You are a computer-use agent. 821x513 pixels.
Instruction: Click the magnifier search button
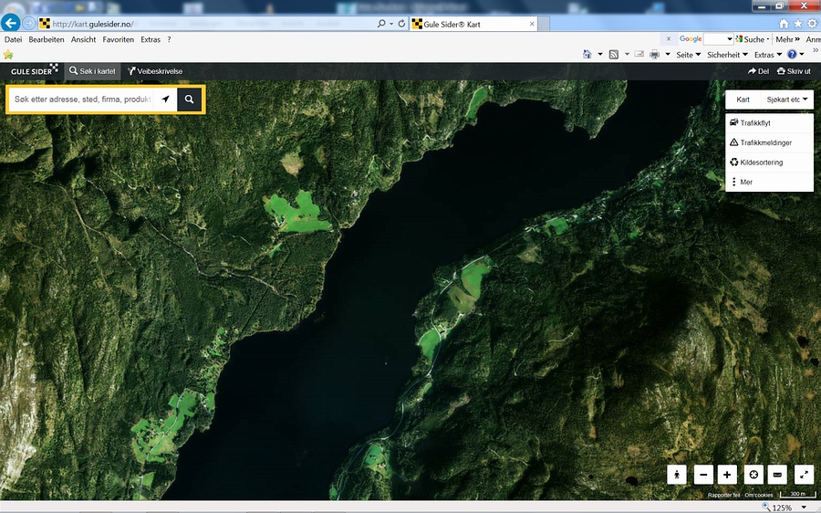coord(190,99)
